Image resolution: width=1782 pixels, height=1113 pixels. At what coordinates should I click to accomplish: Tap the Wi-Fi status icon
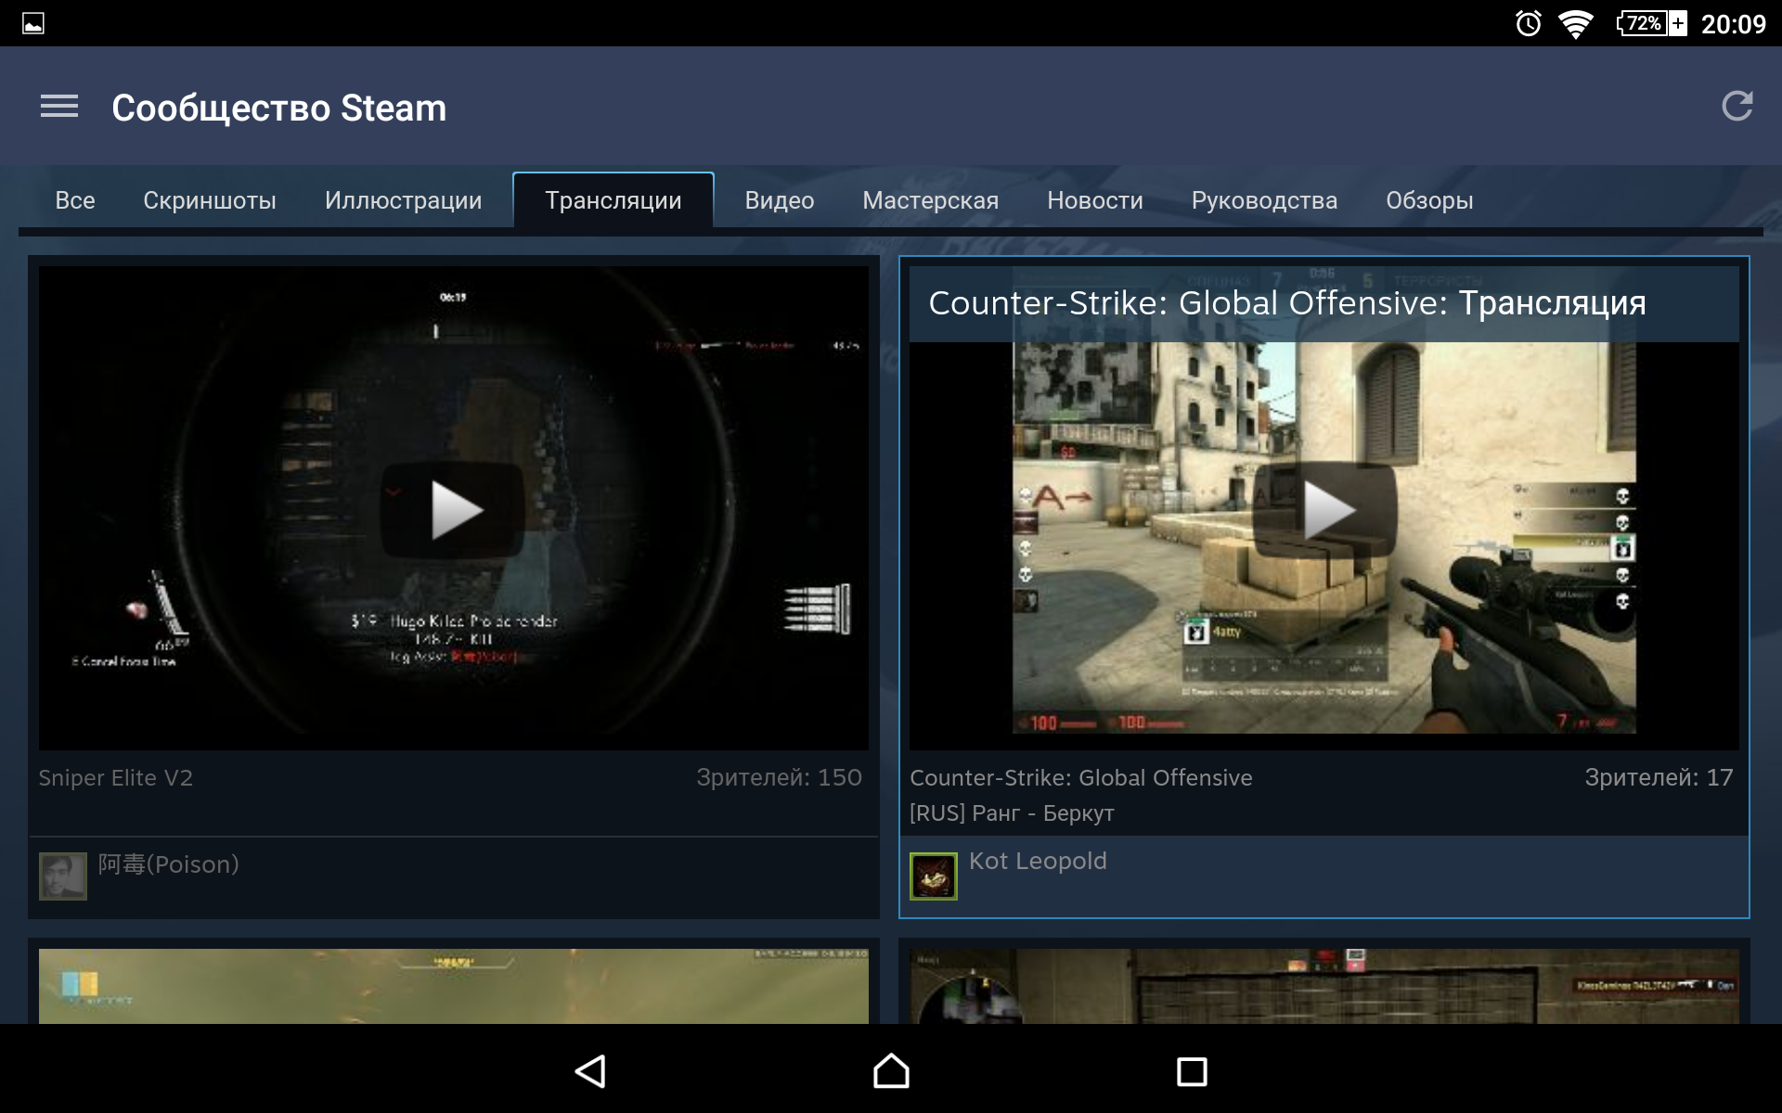(x=1575, y=24)
